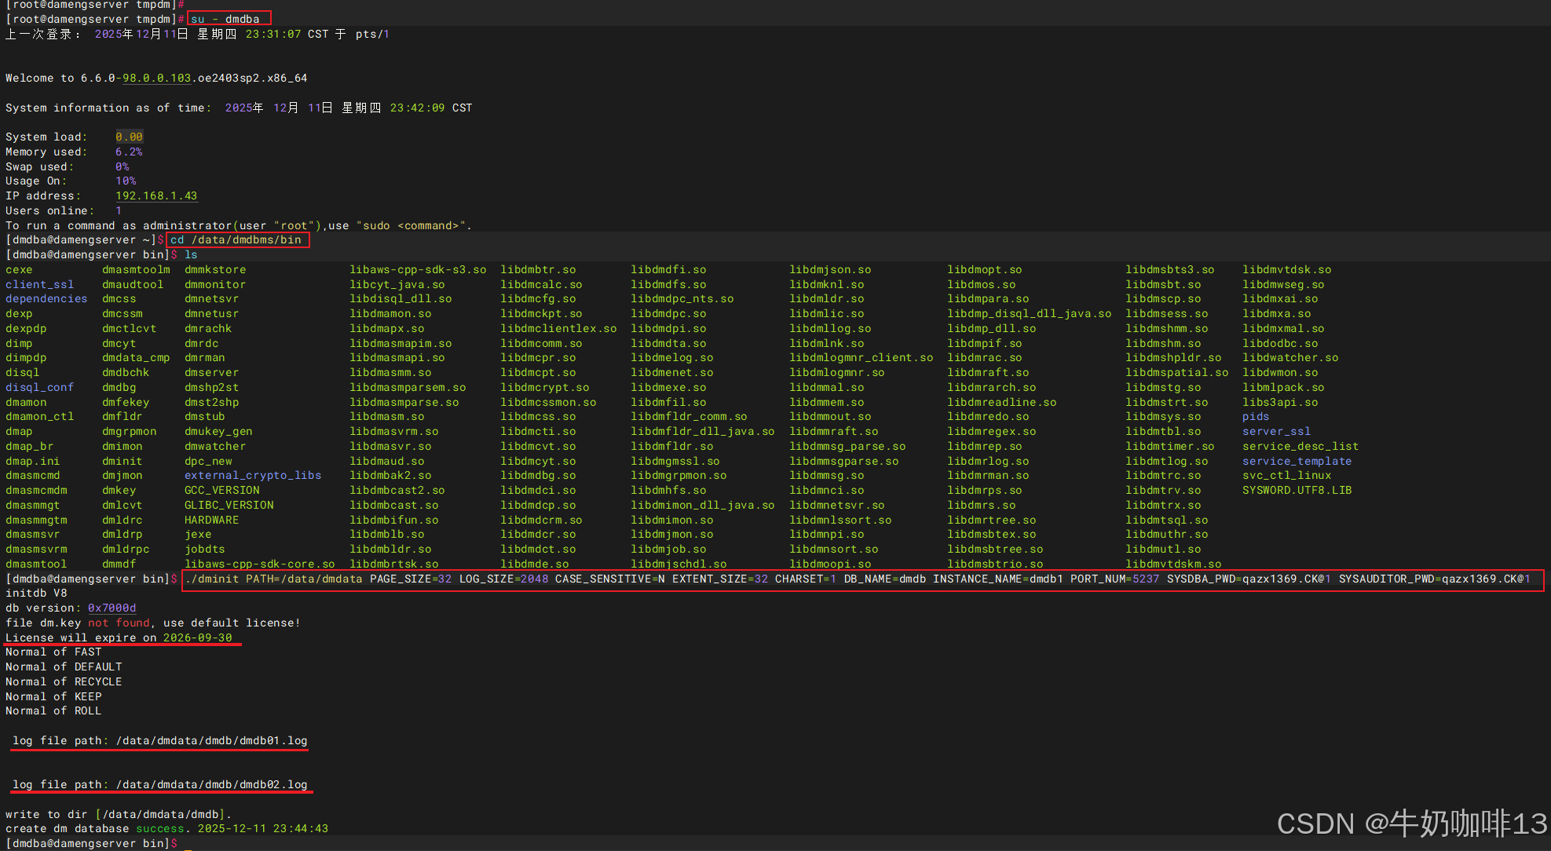Click the green 'success' text
Screen dimensions: 1551x851
[x=160, y=829]
